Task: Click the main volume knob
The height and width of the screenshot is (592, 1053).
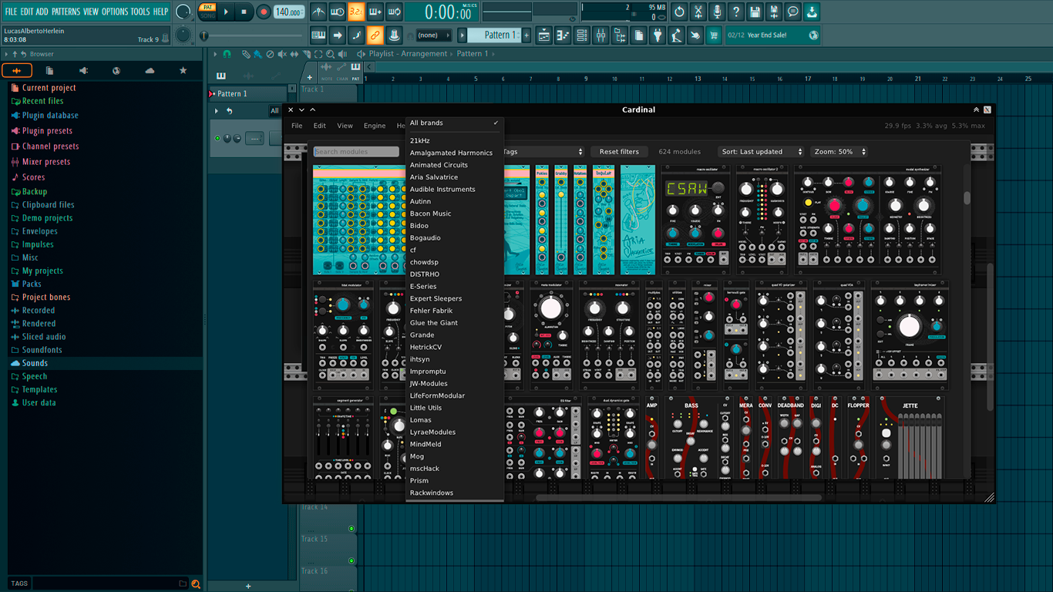Action: tap(183, 12)
